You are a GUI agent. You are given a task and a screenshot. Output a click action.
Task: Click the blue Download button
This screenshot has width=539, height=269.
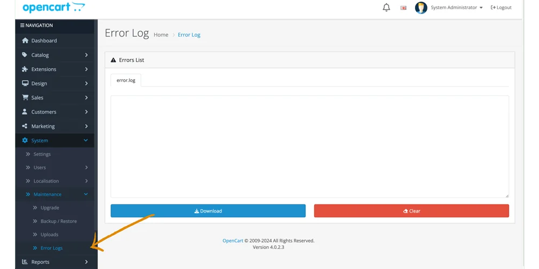[208, 211]
